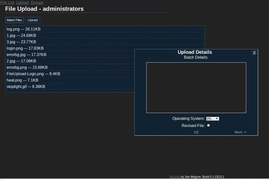Click inside the Batch Details text area
The height and width of the screenshot is (180, 269).
(x=196, y=87)
